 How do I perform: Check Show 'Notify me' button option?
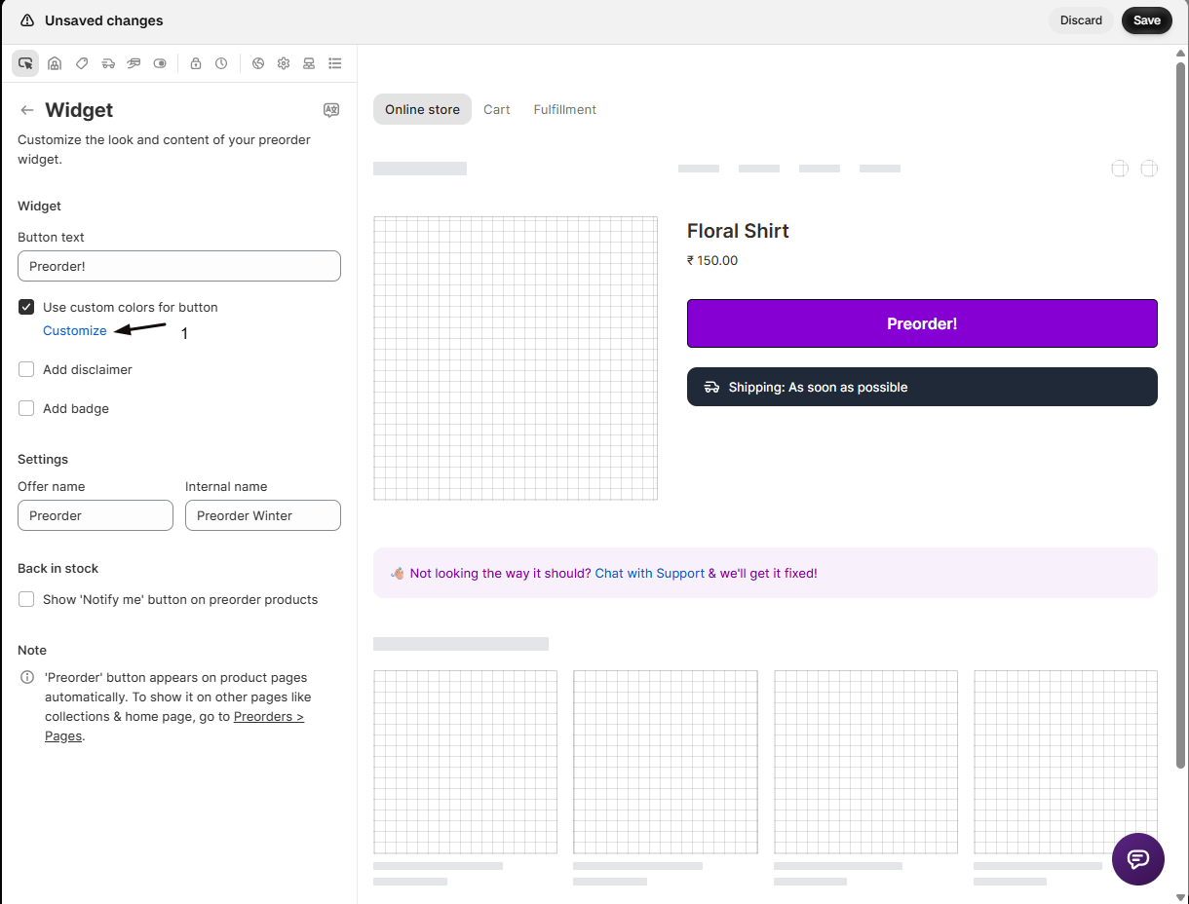[x=26, y=599]
